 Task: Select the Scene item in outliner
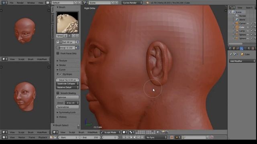coord(238,12)
